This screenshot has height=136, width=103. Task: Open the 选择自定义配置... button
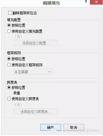36,43
